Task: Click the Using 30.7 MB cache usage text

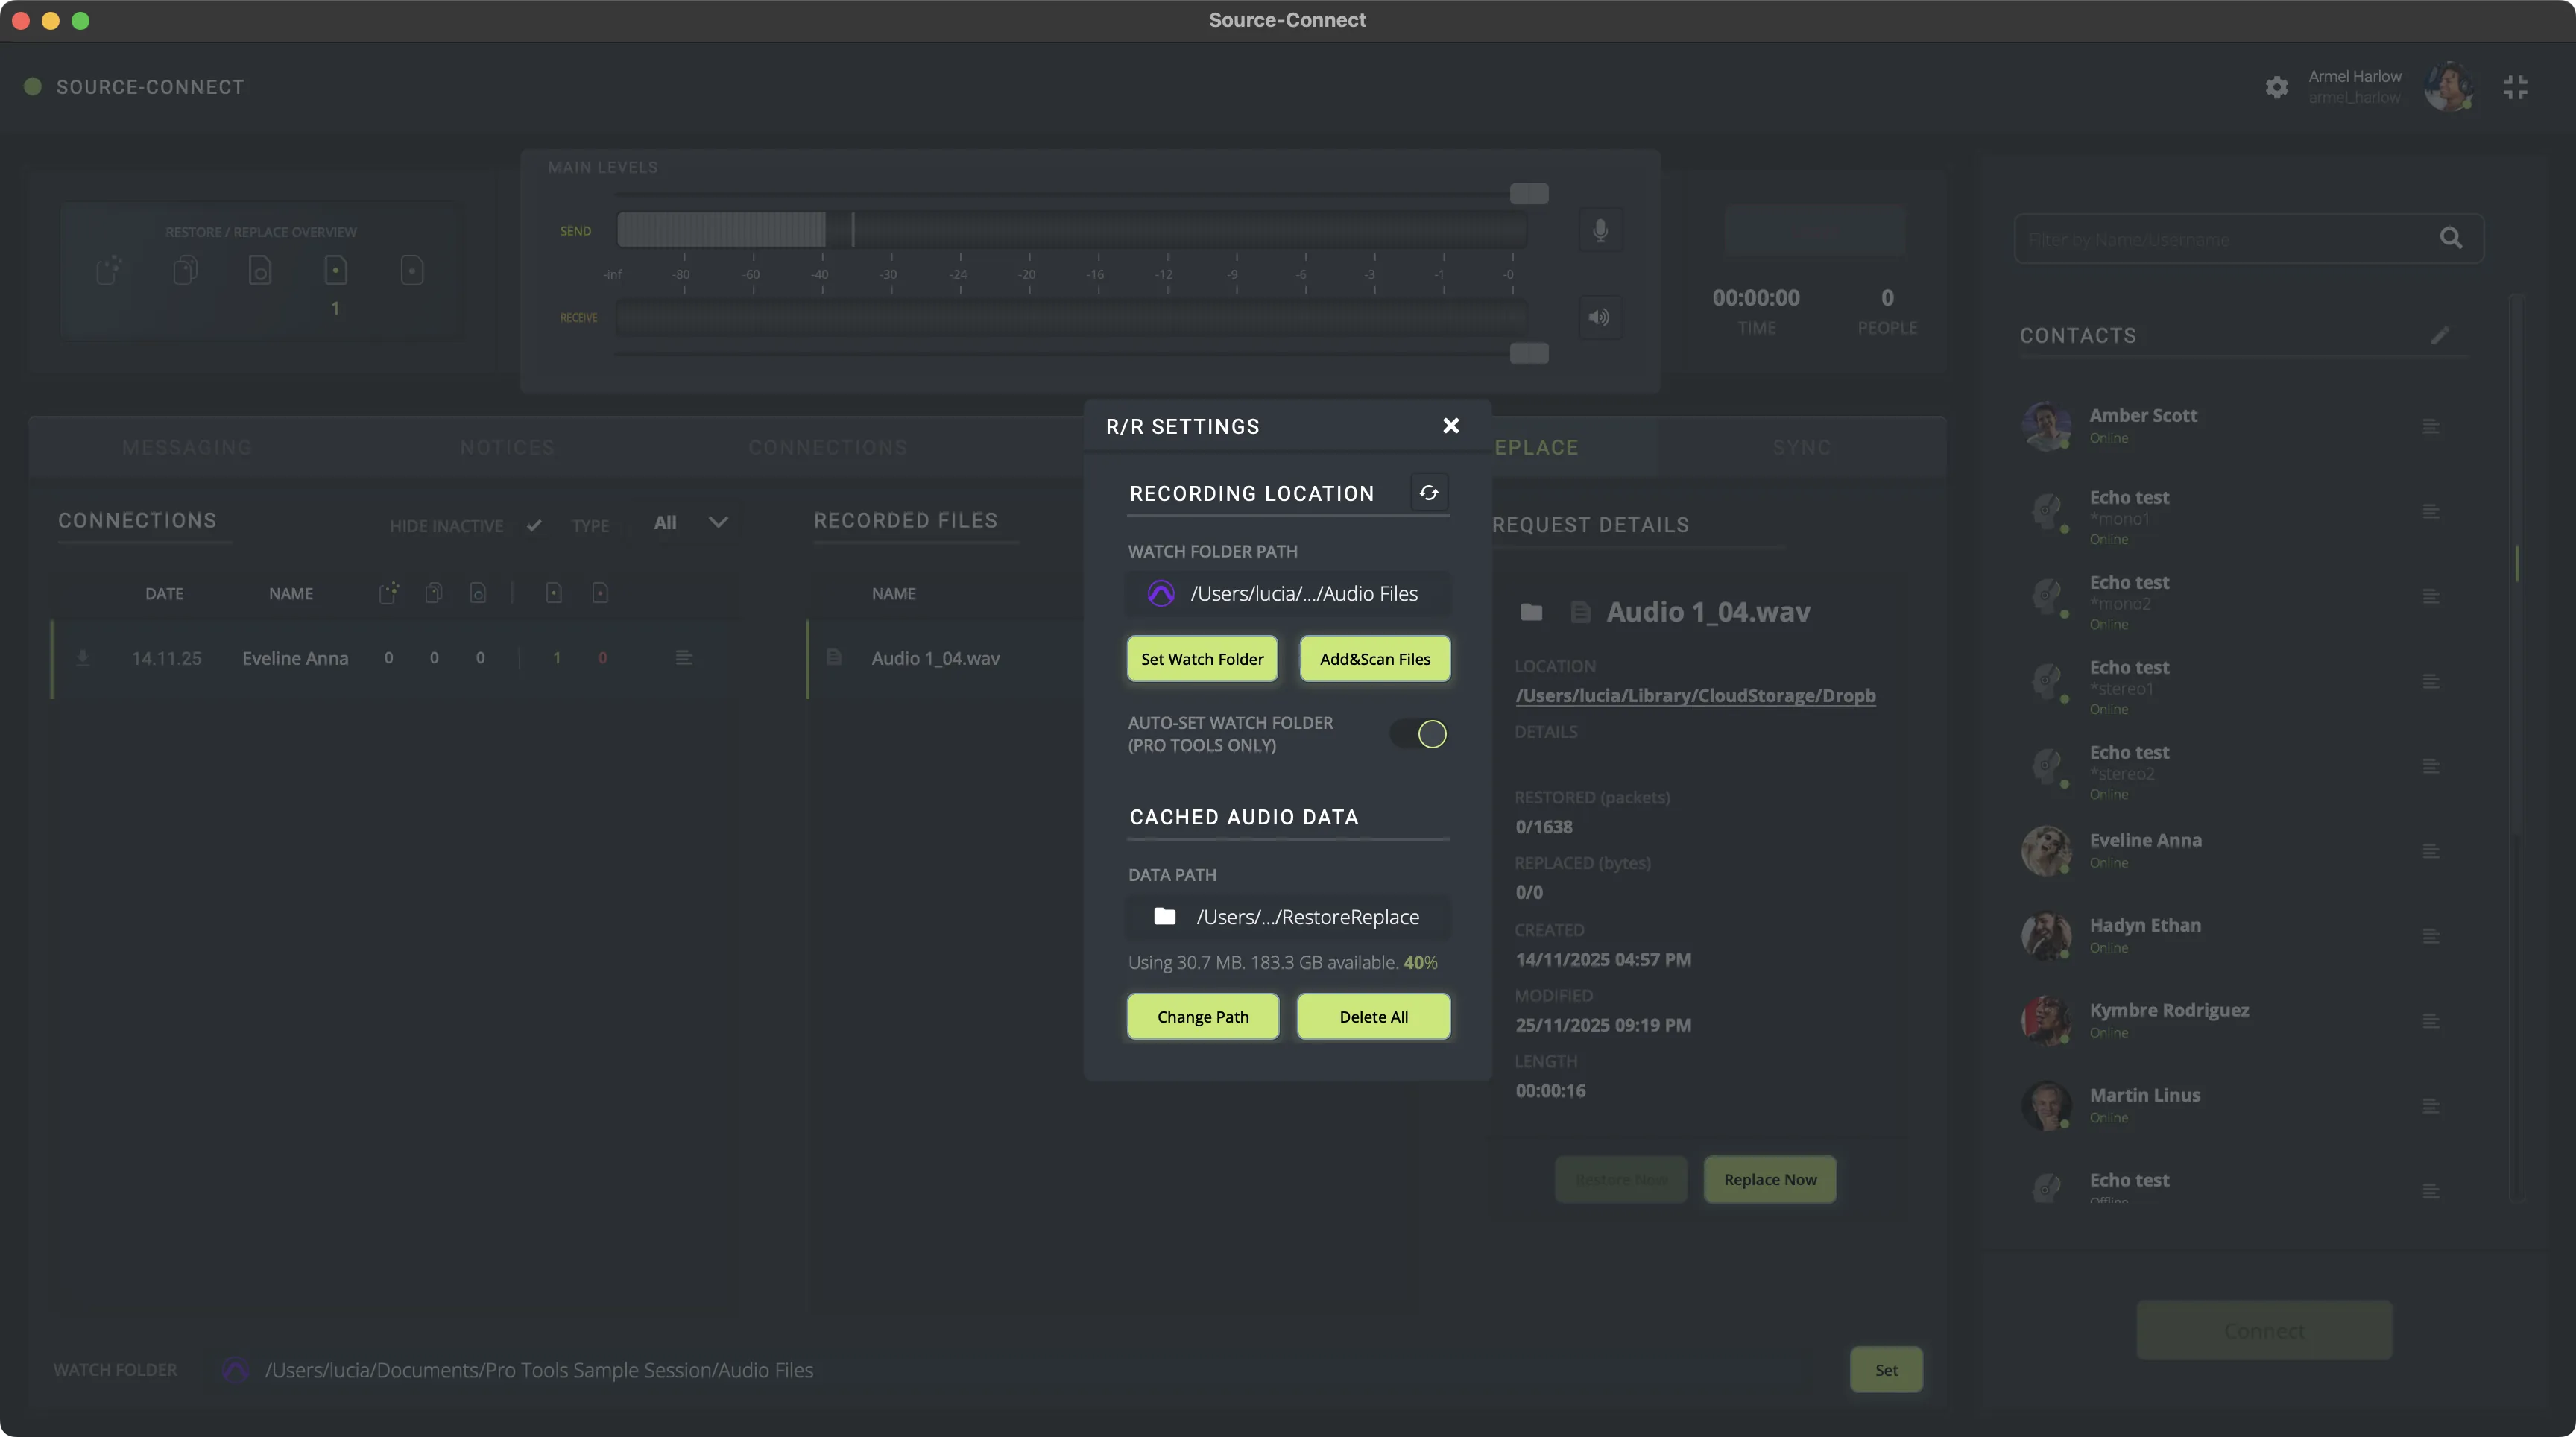Action: coord(1282,962)
